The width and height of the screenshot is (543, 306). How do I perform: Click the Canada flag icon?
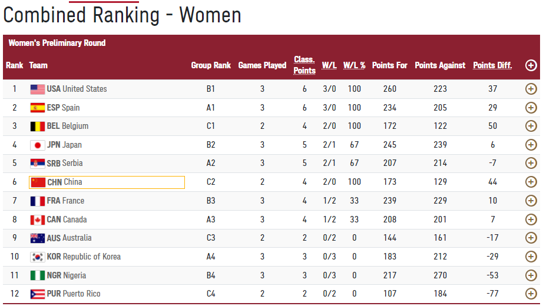[x=38, y=220]
